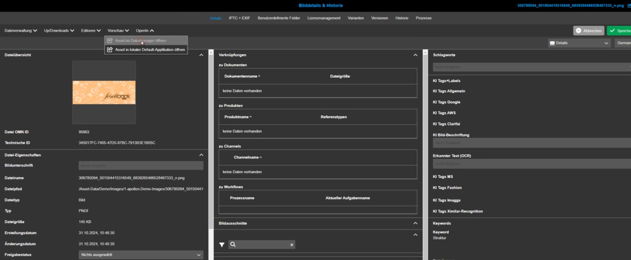Collapse the Verknüpfungen panel
631x260 pixels.
click(x=415, y=55)
